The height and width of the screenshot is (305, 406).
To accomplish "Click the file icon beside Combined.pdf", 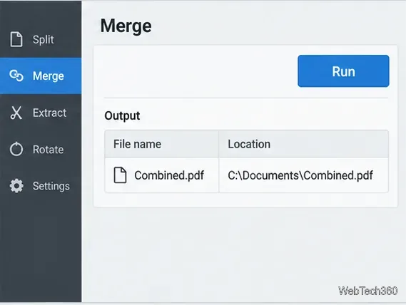I will point(120,175).
